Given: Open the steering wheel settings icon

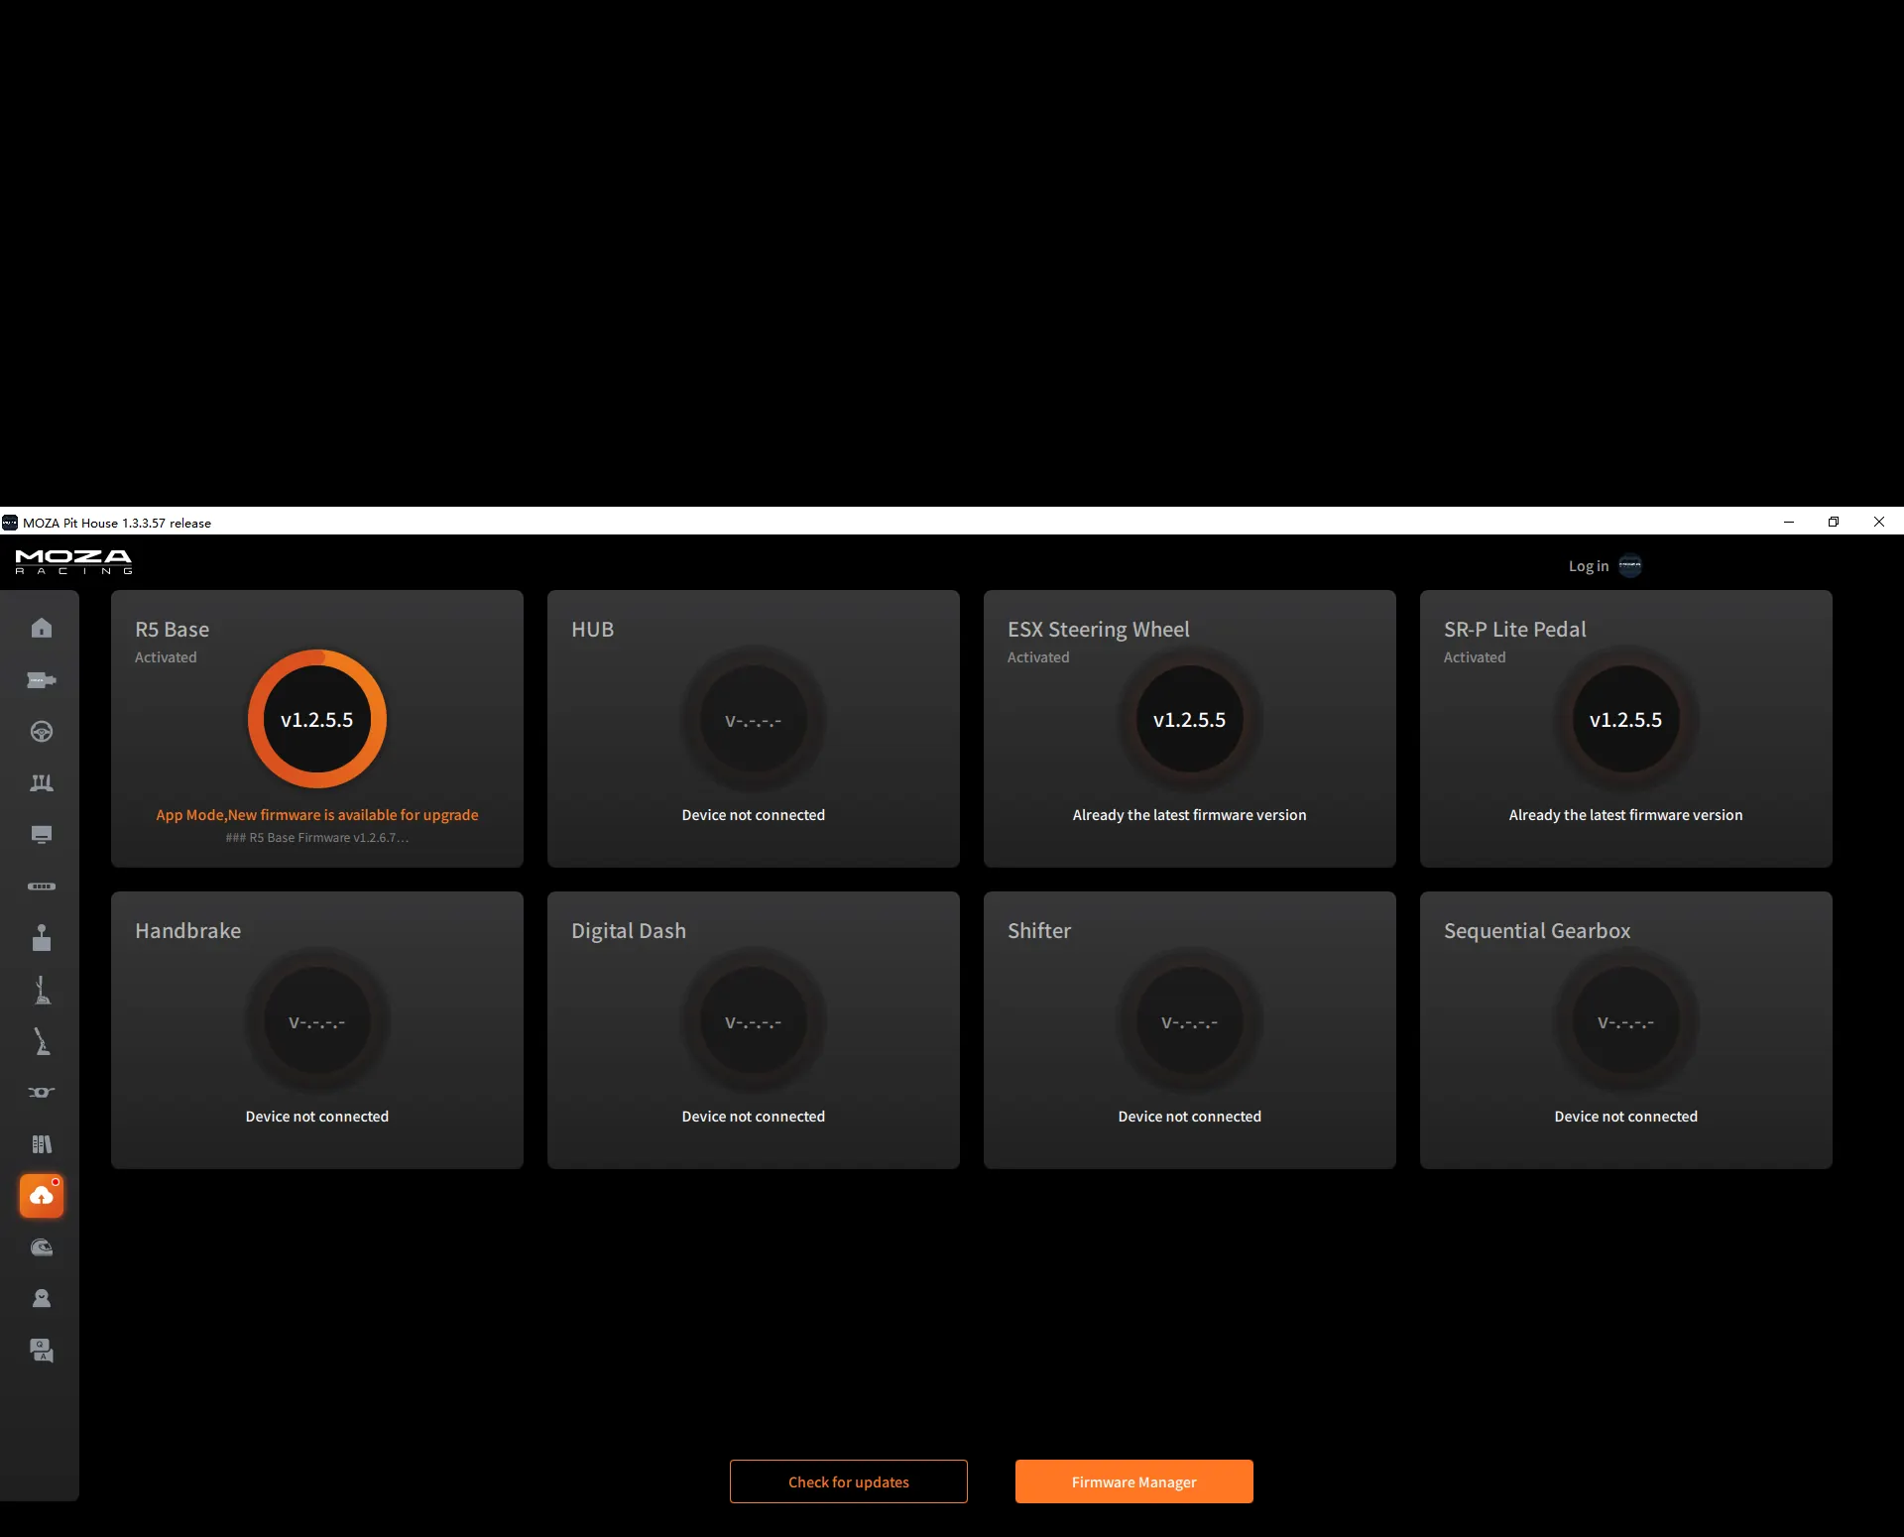Looking at the screenshot, I should 42,732.
